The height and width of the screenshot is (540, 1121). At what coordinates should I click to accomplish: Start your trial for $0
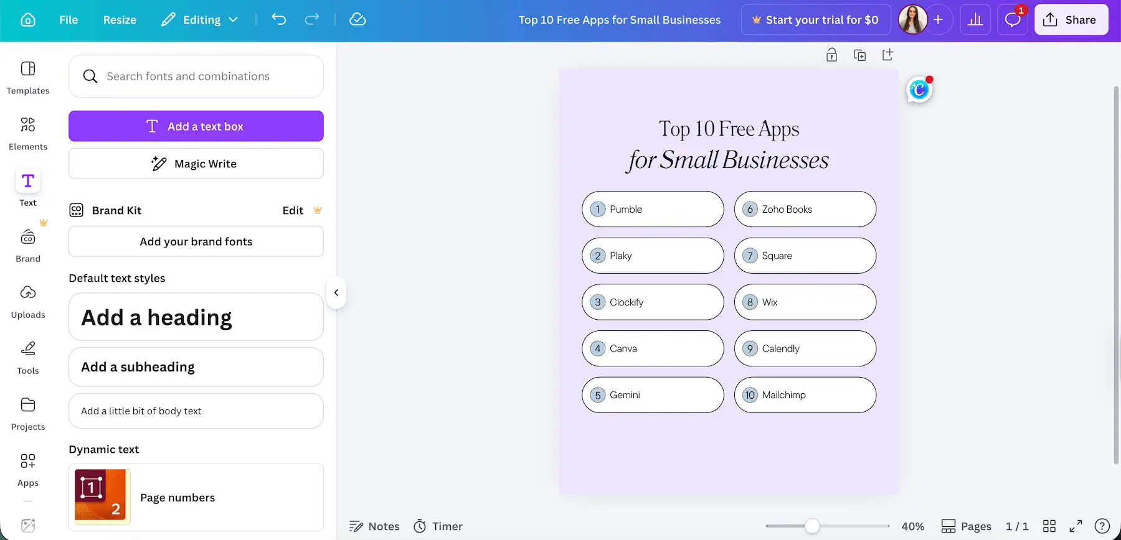coord(815,20)
